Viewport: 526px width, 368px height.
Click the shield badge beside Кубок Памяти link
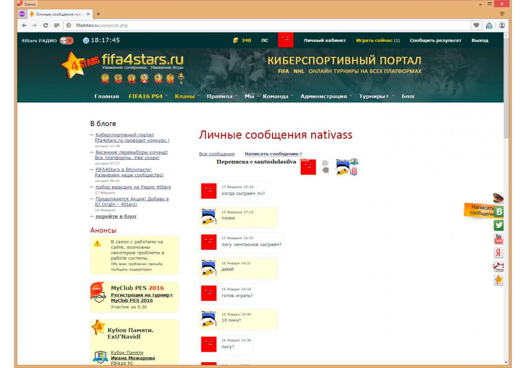coord(100,357)
